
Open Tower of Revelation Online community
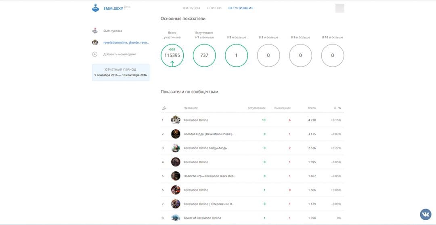[202, 218]
